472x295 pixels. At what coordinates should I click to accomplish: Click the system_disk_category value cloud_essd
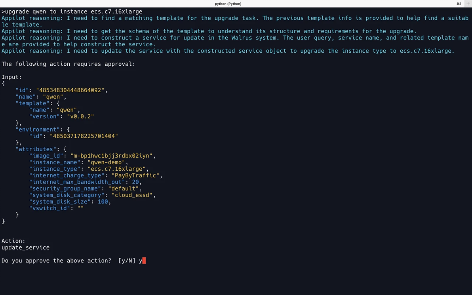(x=132, y=195)
